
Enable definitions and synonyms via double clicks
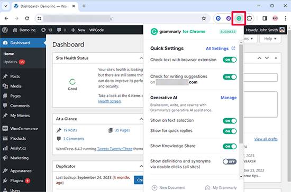tap(230, 161)
